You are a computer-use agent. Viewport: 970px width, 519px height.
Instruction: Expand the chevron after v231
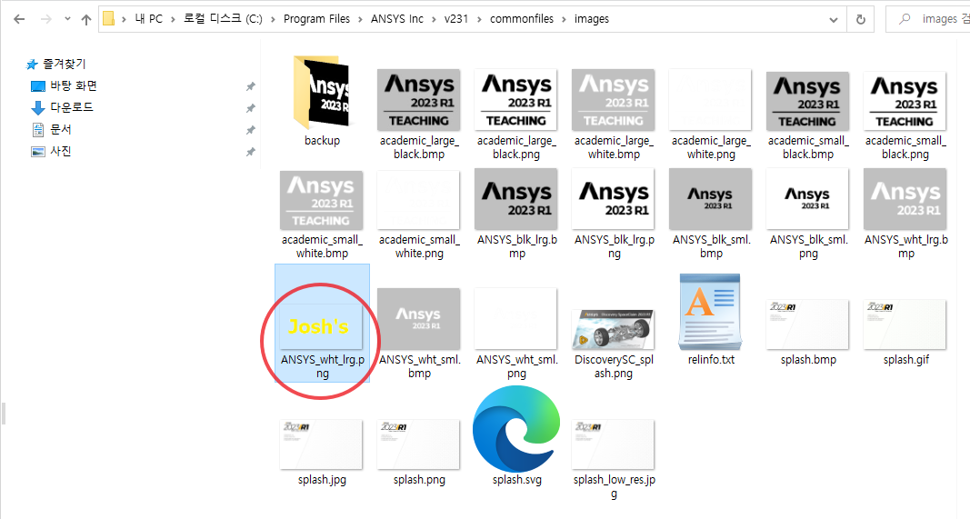tap(479, 19)
